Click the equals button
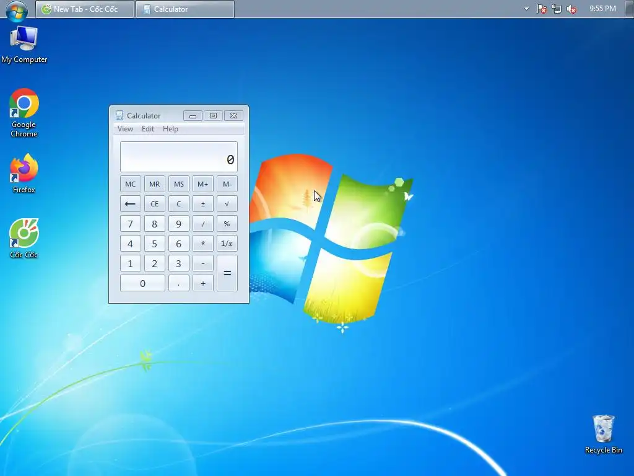The image size is (634, 476). [227, 273]
